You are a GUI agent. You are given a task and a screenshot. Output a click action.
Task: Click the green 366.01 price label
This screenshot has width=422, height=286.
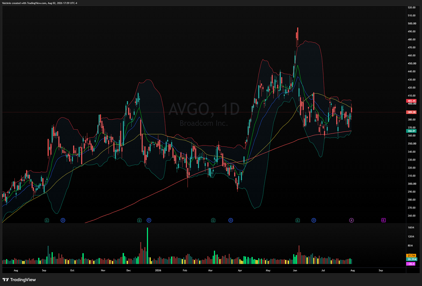pyautogui.click(x=411, y=131)
